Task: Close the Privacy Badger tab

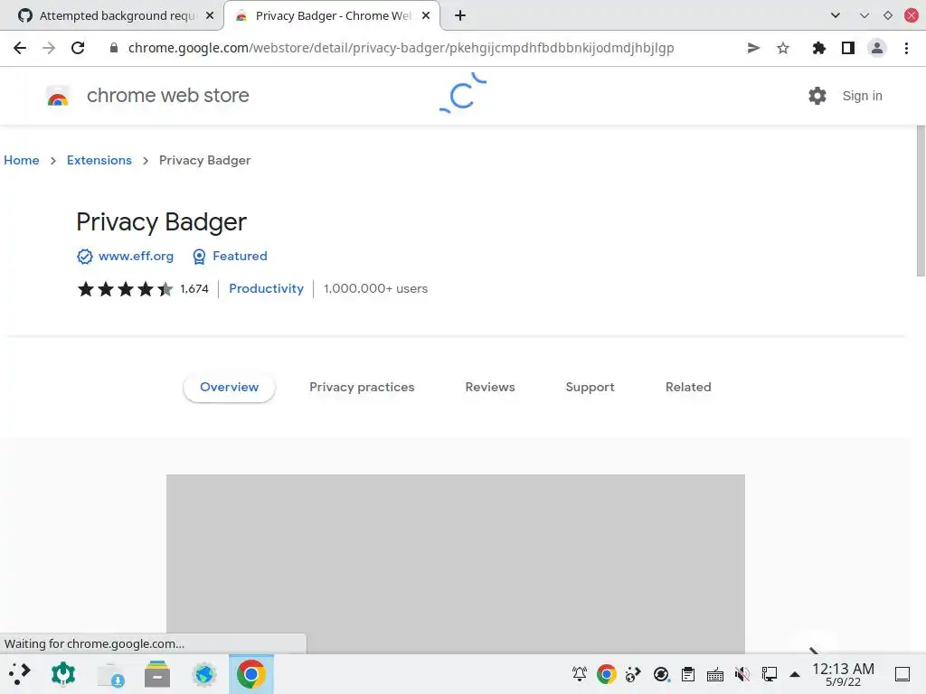Action: click(426, 16)
